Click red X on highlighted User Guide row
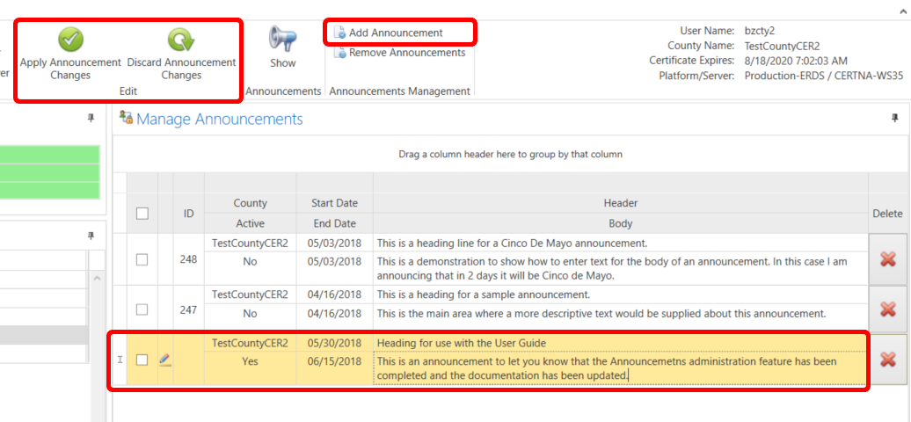 click(x=888, y=359)
